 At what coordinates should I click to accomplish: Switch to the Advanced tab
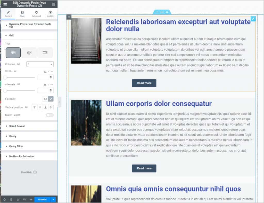coord(36,14)
